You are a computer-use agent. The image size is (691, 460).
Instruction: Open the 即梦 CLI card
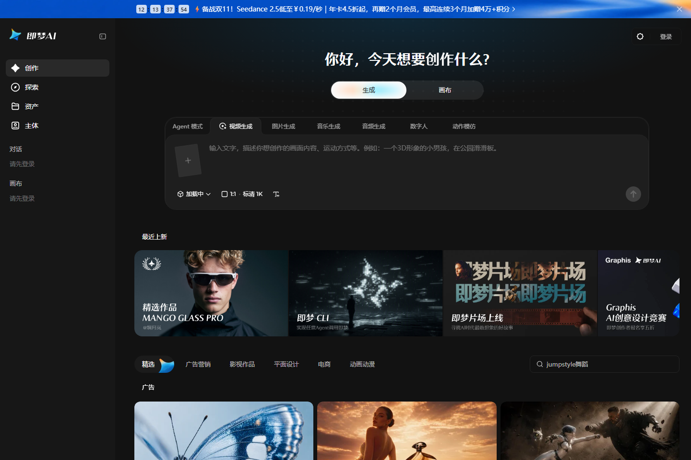(366, 293)
